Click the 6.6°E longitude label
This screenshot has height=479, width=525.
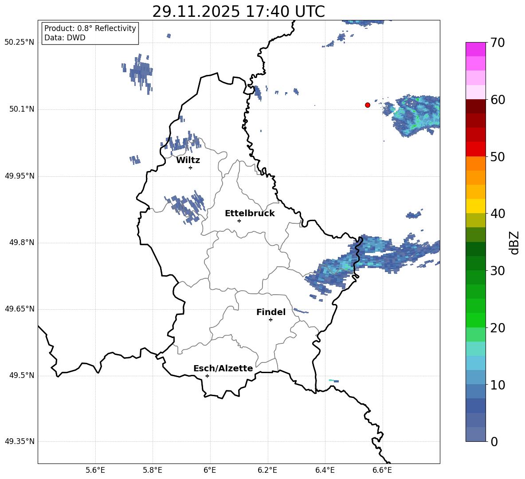382,470
